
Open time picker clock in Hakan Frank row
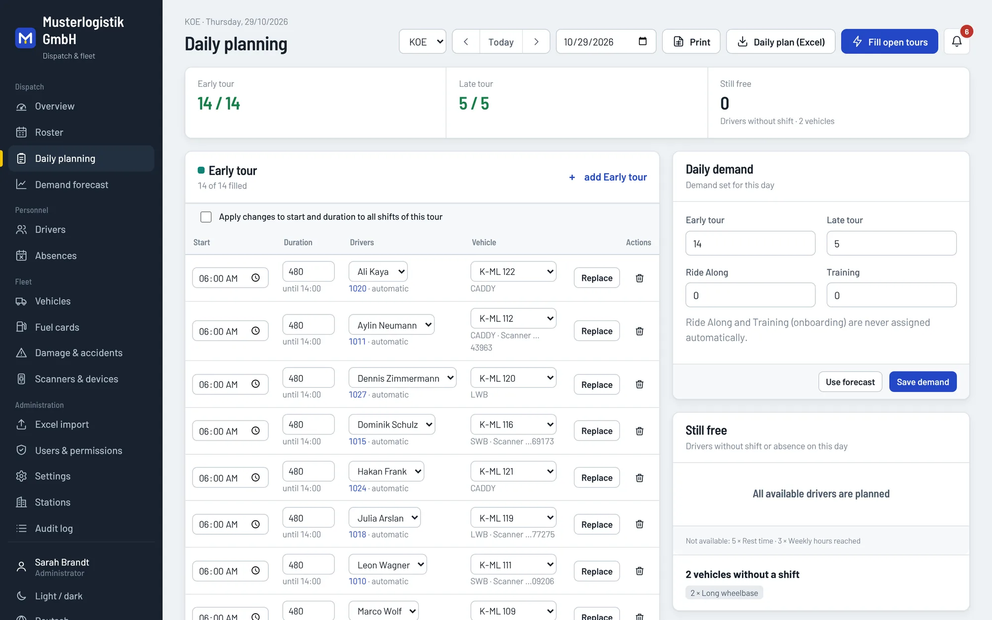pyautogui.click(x=255, y=477)
